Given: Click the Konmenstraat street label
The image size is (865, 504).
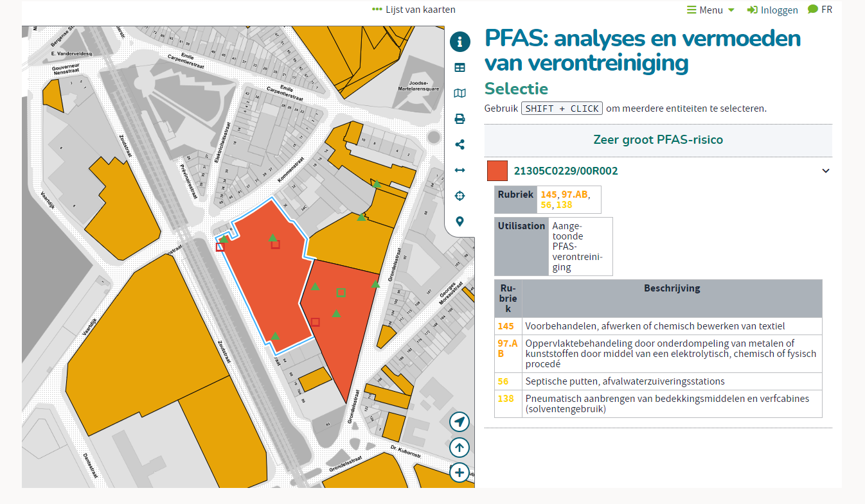Looking at the screenshot, I should [x=290, y=170].
